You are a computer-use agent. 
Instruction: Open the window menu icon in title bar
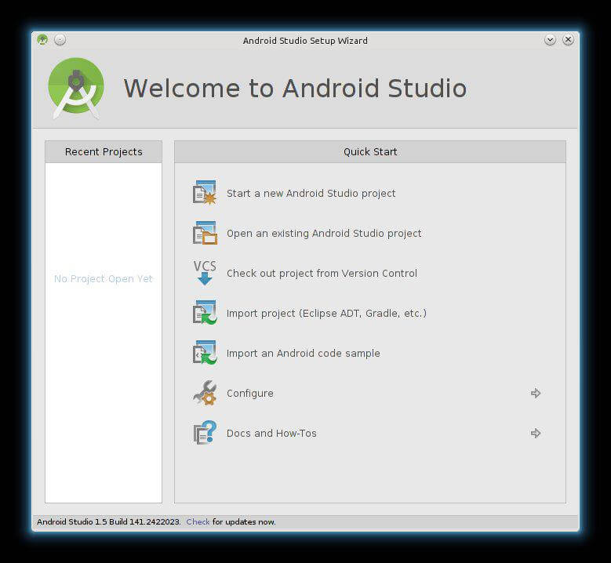pos(42,40)
